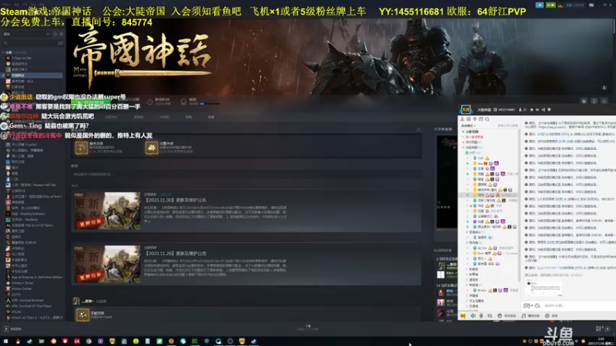Click the share icon in YY title bar
Image resolution: width=616 pixels, height=346 pixels.
click(x=544, y=110)
